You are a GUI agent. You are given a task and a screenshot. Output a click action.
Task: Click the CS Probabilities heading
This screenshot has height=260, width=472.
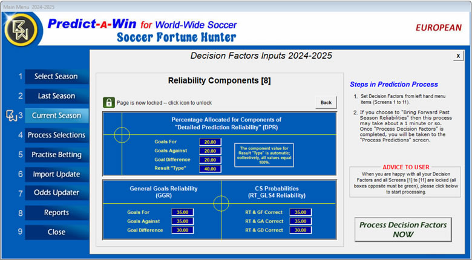pyautogui.click(x=277, y=192)
